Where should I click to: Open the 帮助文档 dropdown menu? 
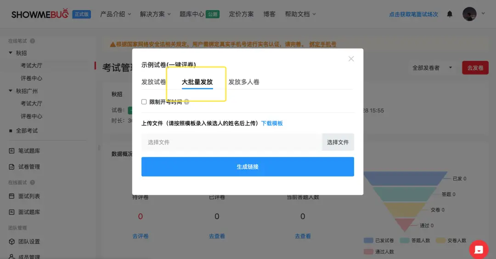(300, 14)
